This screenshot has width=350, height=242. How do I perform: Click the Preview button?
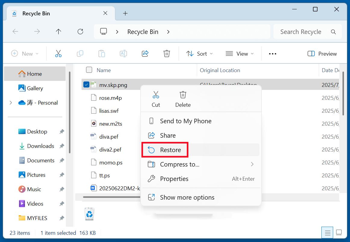pos(322,54)
